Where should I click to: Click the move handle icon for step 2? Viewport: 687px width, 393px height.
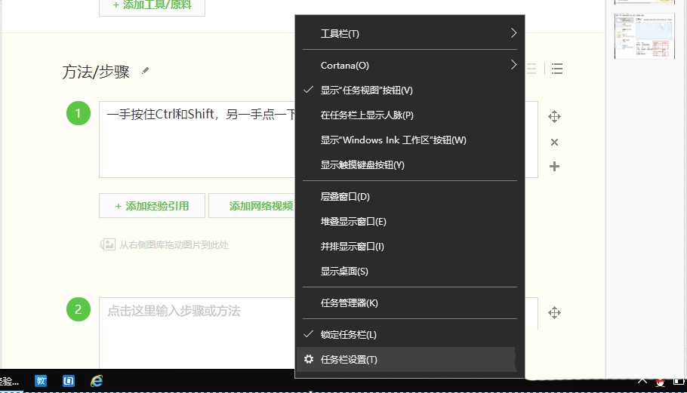(554, 312)
